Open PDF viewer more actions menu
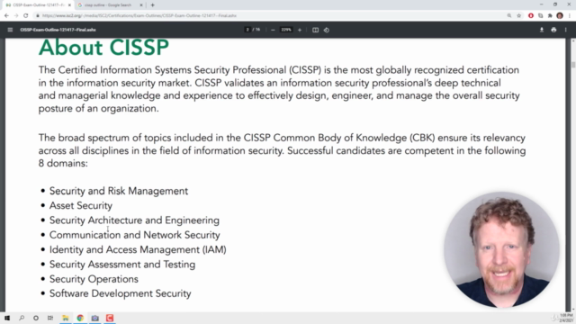The height and width of the screenshot is (324, 576). [x=566, y=30]
